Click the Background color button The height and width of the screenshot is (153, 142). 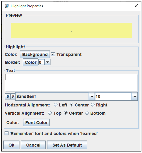click(x=35, y=54)
